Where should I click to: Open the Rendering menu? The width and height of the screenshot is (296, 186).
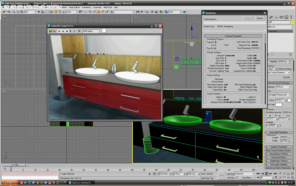[86, 7]
